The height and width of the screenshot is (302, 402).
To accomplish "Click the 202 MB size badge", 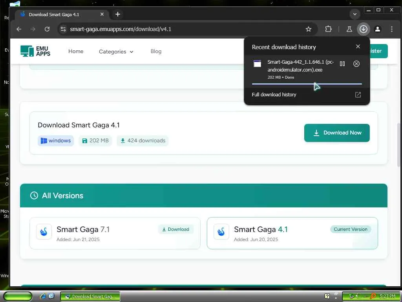I will (x=95, y=140).
